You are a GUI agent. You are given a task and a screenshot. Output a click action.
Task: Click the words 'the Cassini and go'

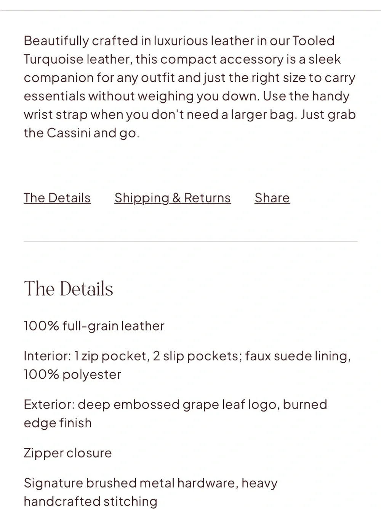(x=82, y=133)
